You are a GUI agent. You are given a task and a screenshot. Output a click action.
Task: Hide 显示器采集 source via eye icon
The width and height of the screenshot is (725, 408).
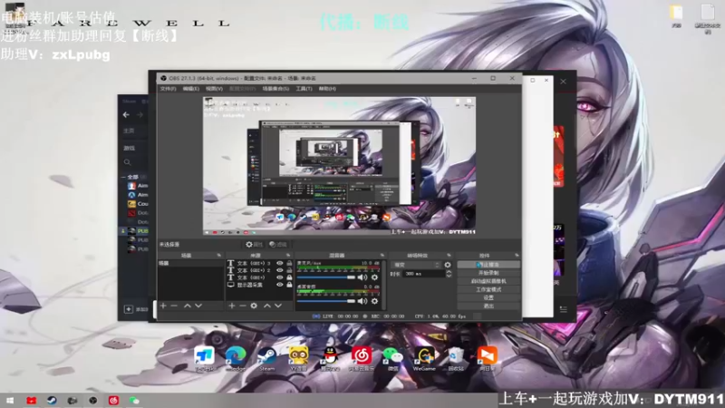pyautogui.click(x=280, y=285)
